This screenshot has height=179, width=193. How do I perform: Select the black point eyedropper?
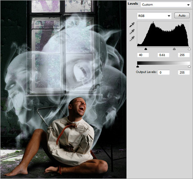pyautogui.click(x=132, y=25)
